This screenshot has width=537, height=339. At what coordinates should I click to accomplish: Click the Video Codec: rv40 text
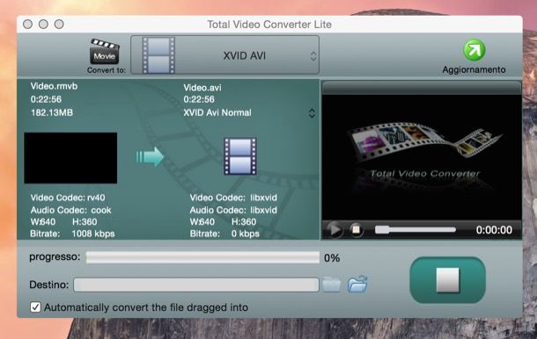point(68,198)
